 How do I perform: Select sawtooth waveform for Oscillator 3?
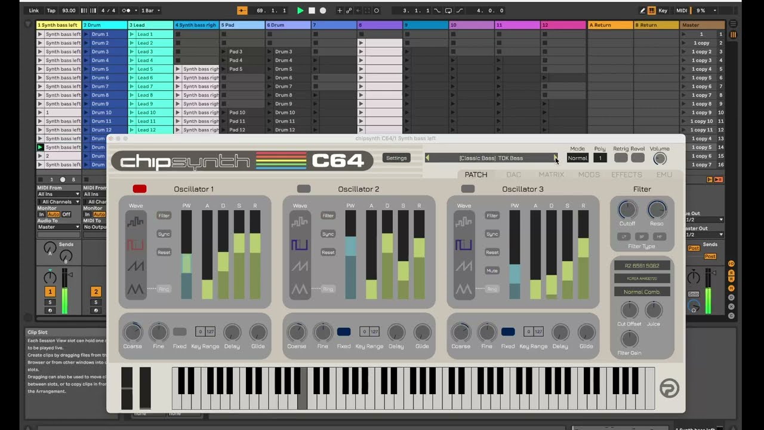464,267
